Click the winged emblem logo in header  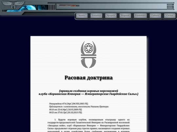pyautogui.click(x=13, y=5)
